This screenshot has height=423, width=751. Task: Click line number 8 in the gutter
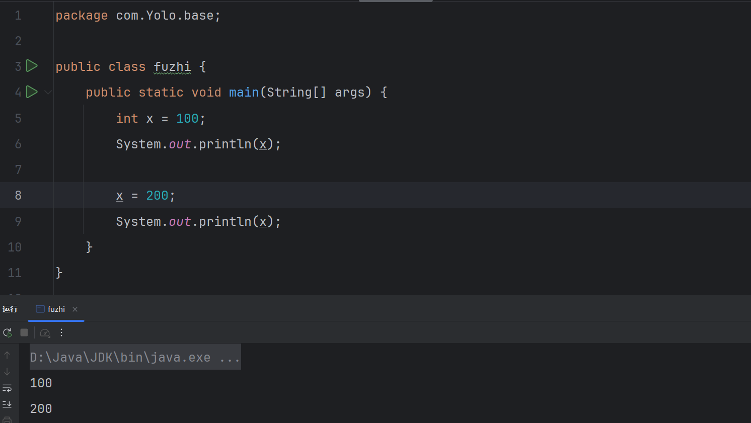pyautogui.click(x=18, y=195)
